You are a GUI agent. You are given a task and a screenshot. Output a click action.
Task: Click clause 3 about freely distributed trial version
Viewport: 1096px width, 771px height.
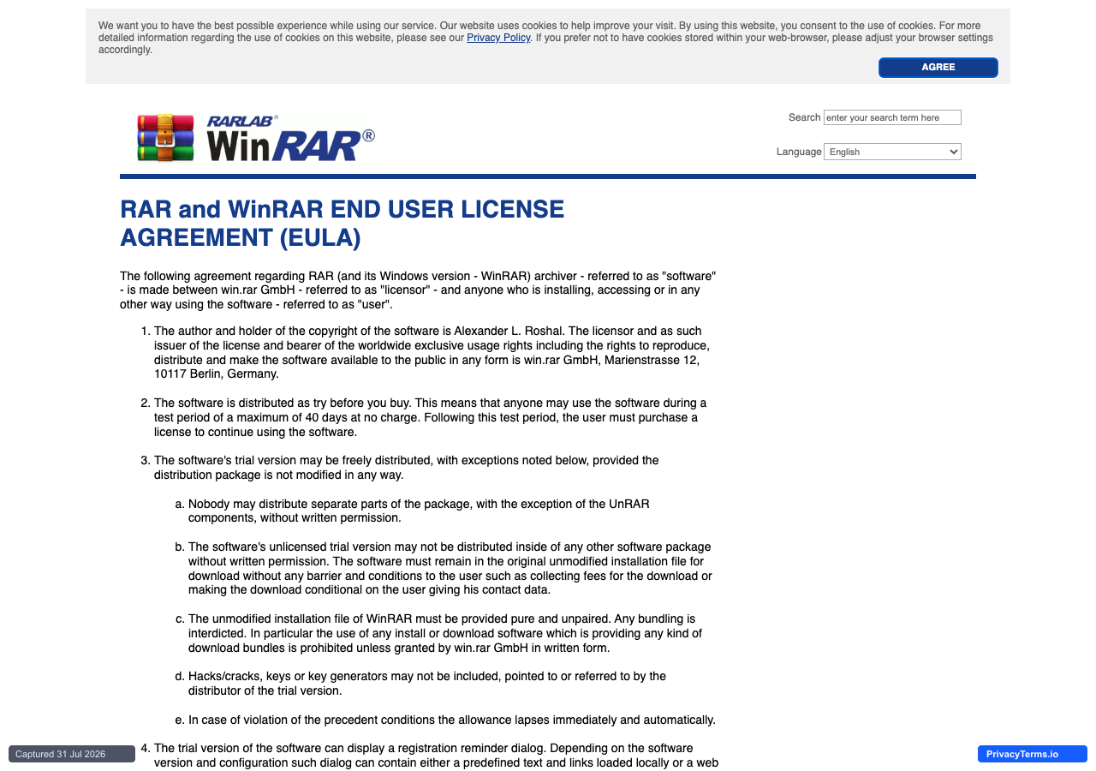coord(407,468)
